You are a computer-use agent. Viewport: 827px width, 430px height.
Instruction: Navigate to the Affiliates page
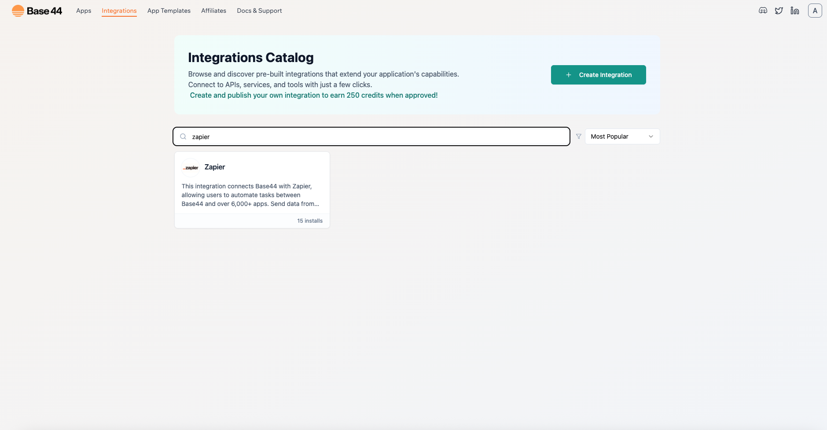(213, 10)
